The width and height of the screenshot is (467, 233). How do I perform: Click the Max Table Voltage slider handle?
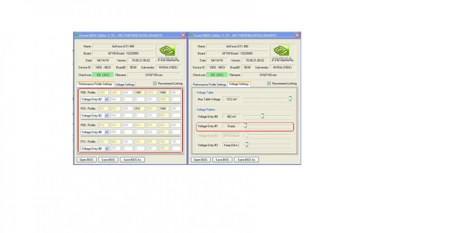290,99
